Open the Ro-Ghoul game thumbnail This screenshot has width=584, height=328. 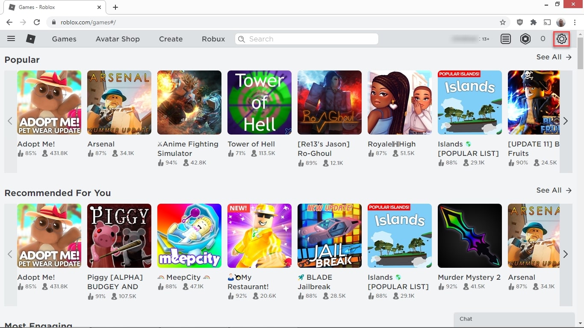click(x=330, y=102)
